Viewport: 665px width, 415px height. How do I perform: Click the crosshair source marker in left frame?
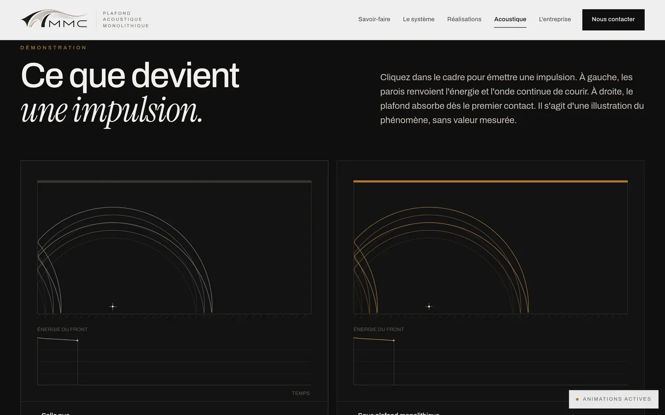(x=112, y=307)
